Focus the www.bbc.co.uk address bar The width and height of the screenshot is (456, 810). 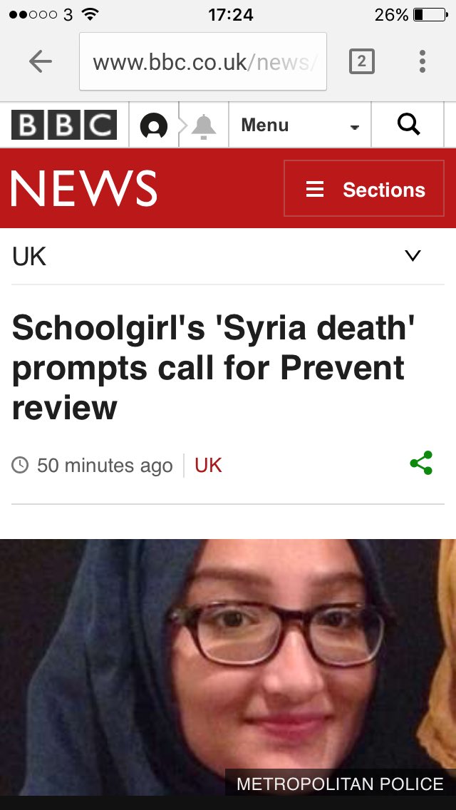[x=203, y=61]
